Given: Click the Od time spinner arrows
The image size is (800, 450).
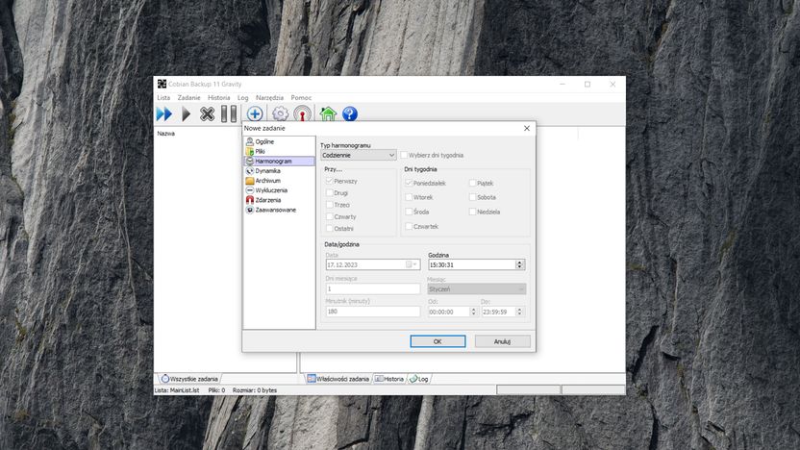Looking at the screenshot, I should (x=473, y=312).
